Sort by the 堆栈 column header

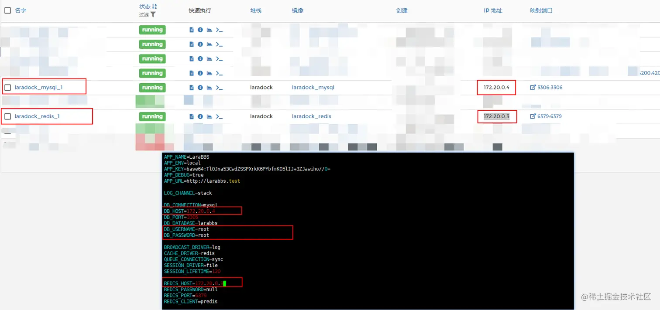pos(256,10)
